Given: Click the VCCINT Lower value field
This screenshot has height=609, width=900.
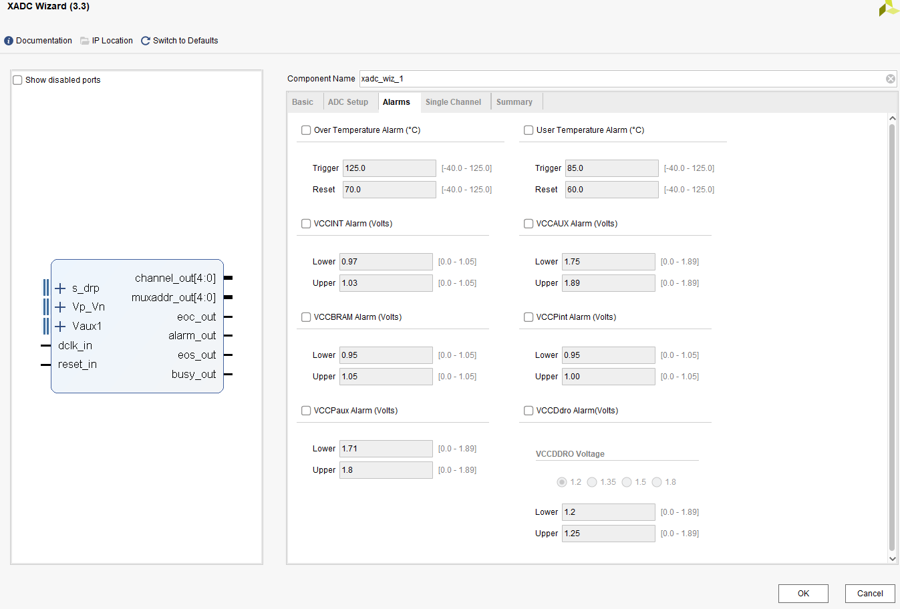Looking at the screenshot, I should [386, 262].
